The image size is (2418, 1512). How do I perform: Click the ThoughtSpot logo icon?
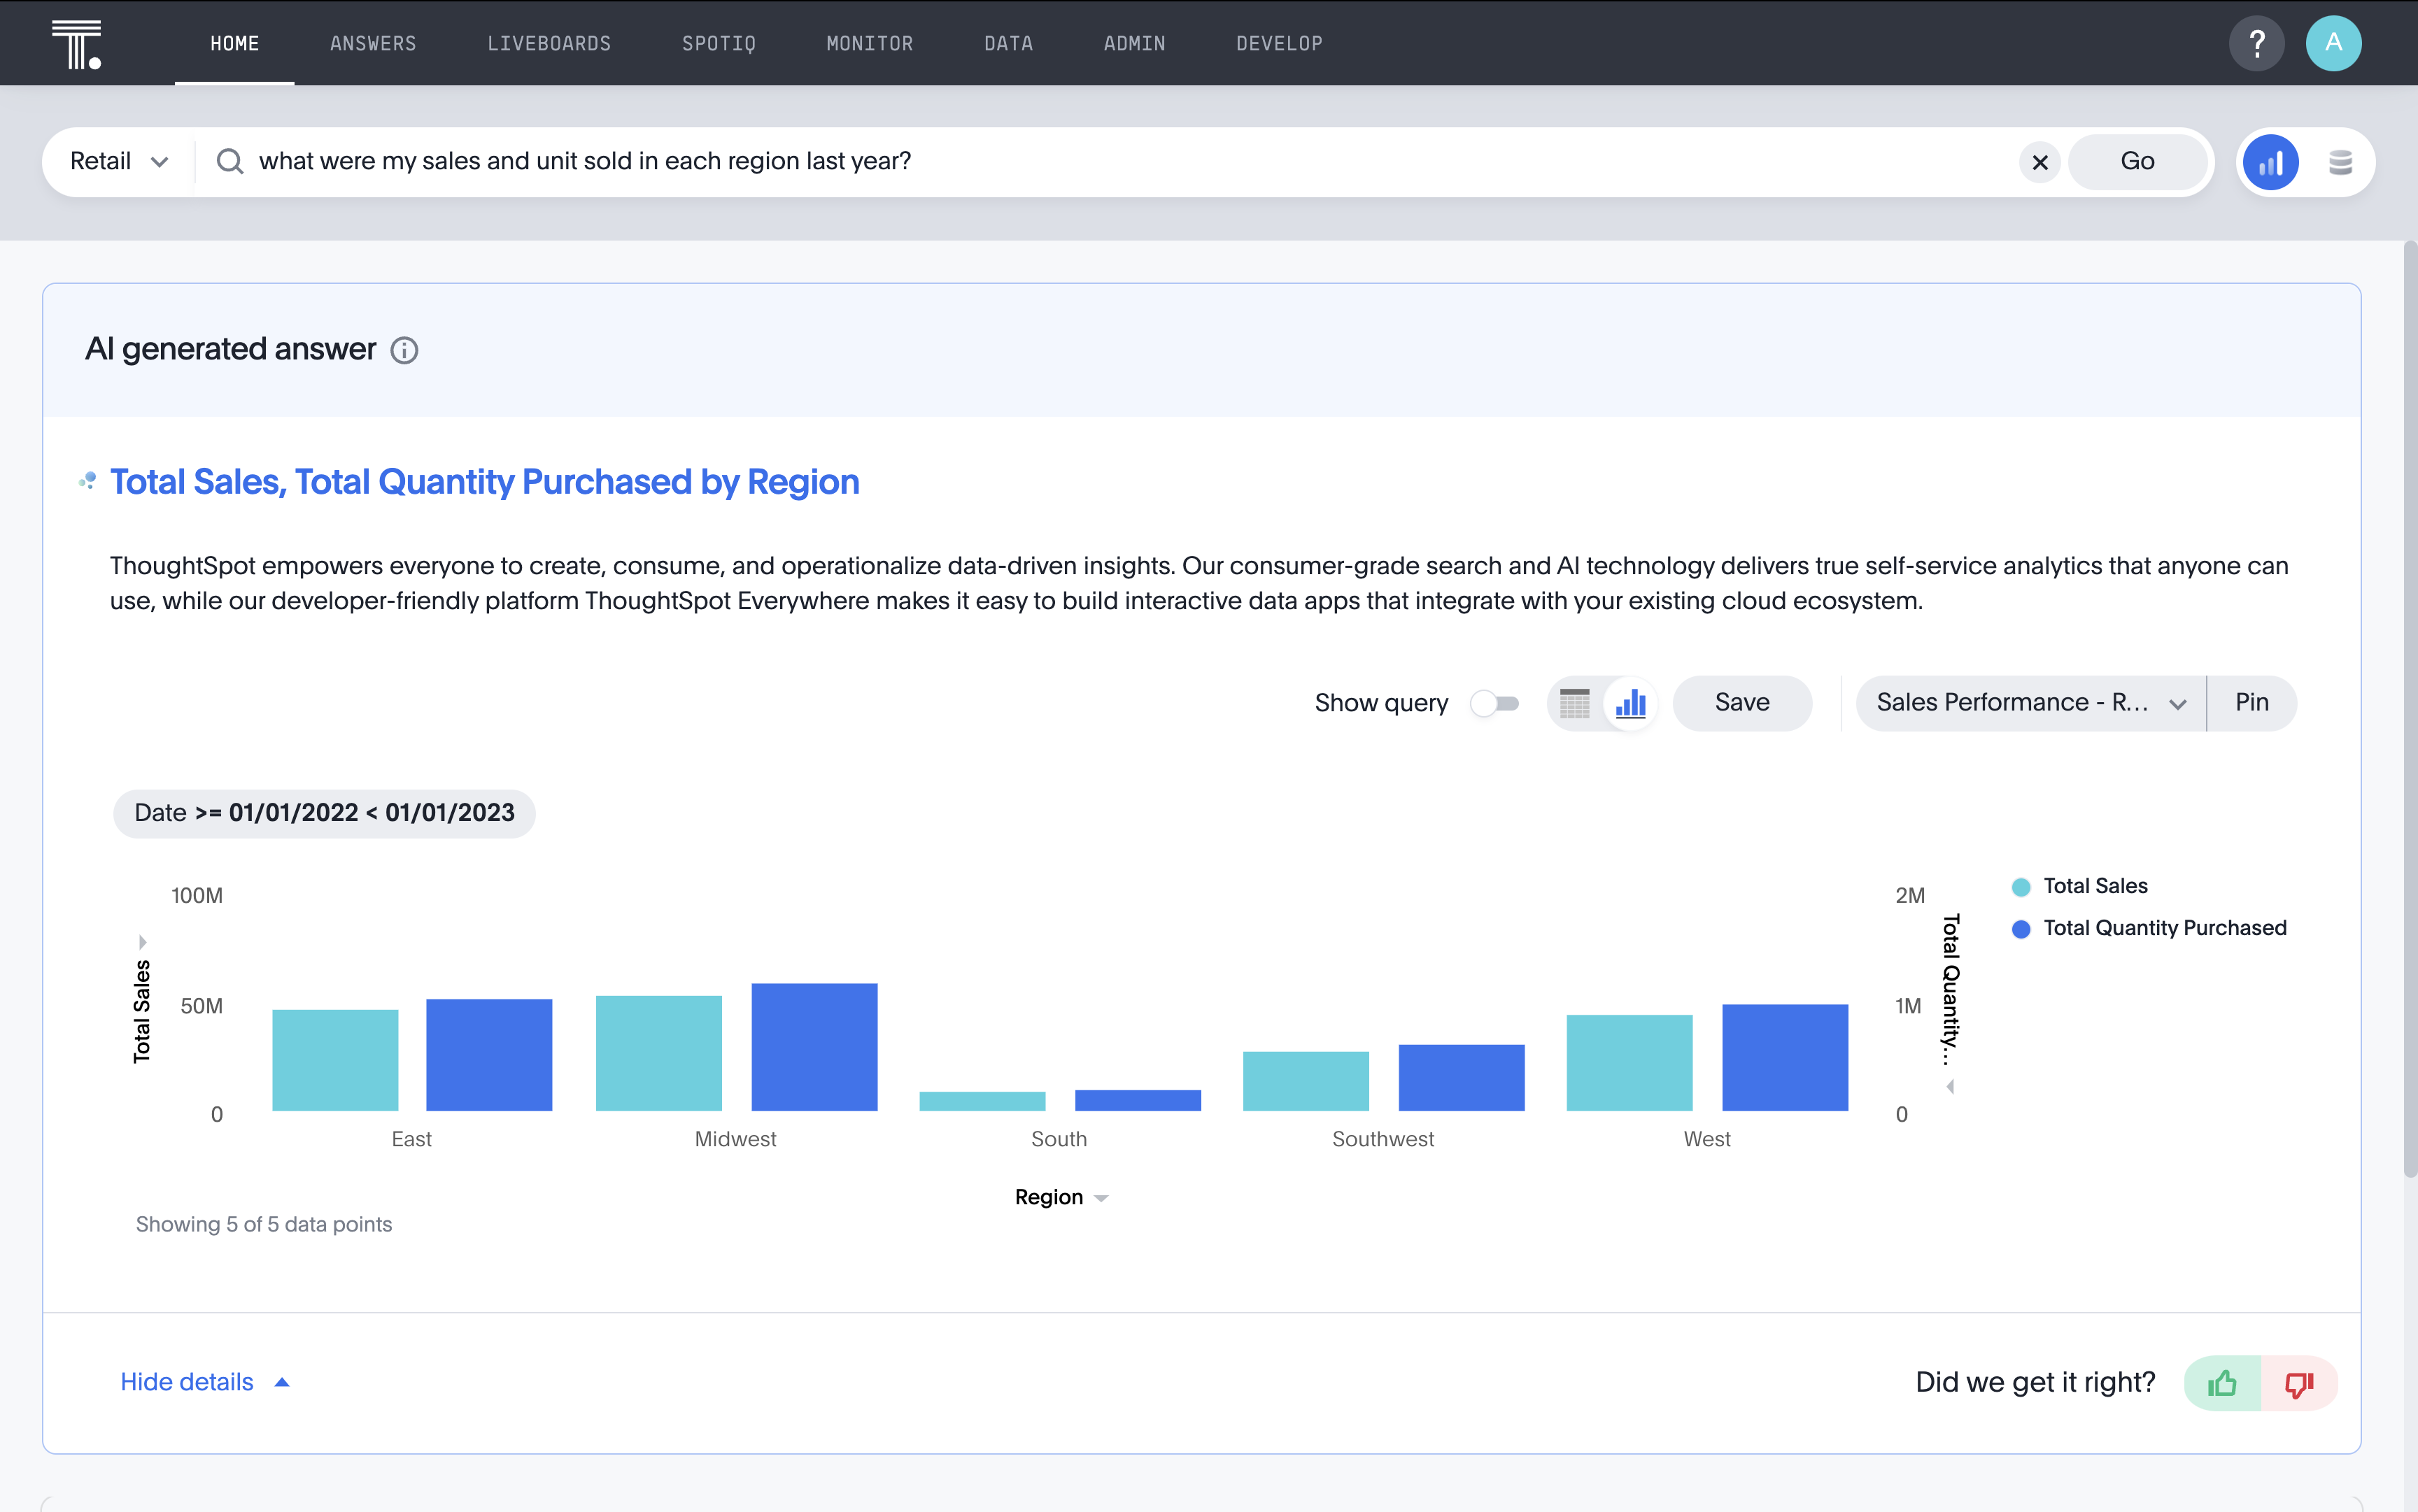(77, 44)
